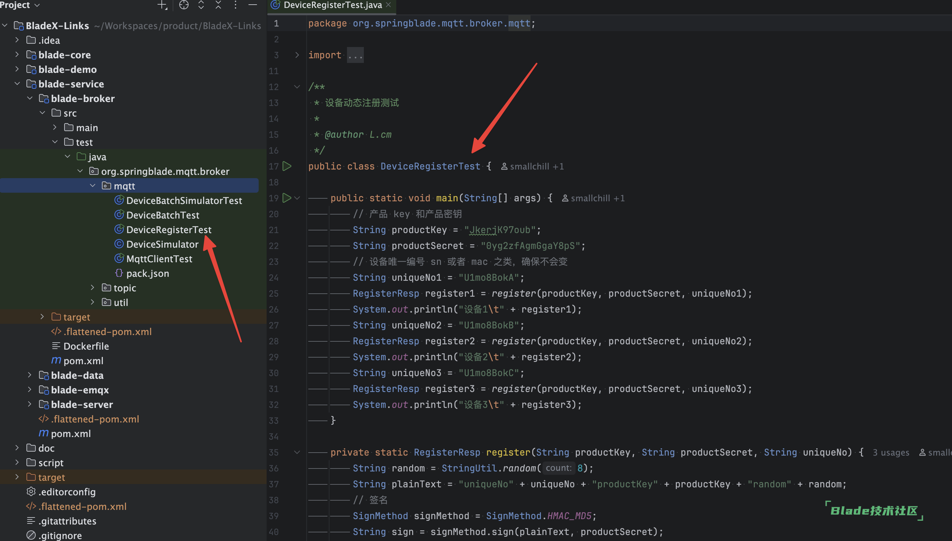Click RegisterResp type on line 25
952x541 pixels.
386,294
